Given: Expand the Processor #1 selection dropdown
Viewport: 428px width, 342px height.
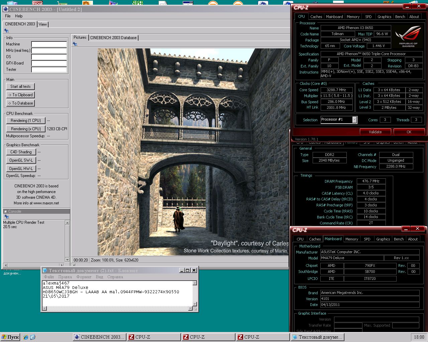Looking at the screenshot, I should (354, 120).
